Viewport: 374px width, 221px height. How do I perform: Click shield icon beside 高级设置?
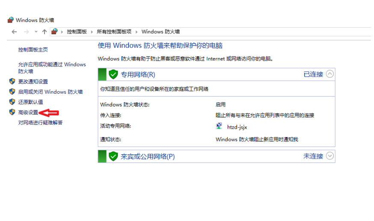(12, 112)
